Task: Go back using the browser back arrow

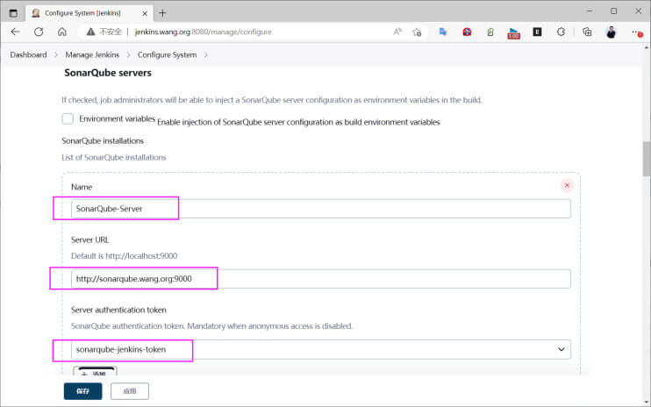Action: (16, 32)
